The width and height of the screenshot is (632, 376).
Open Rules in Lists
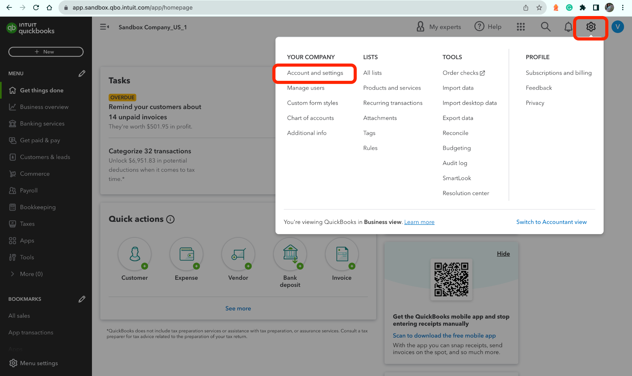(370, 148)
